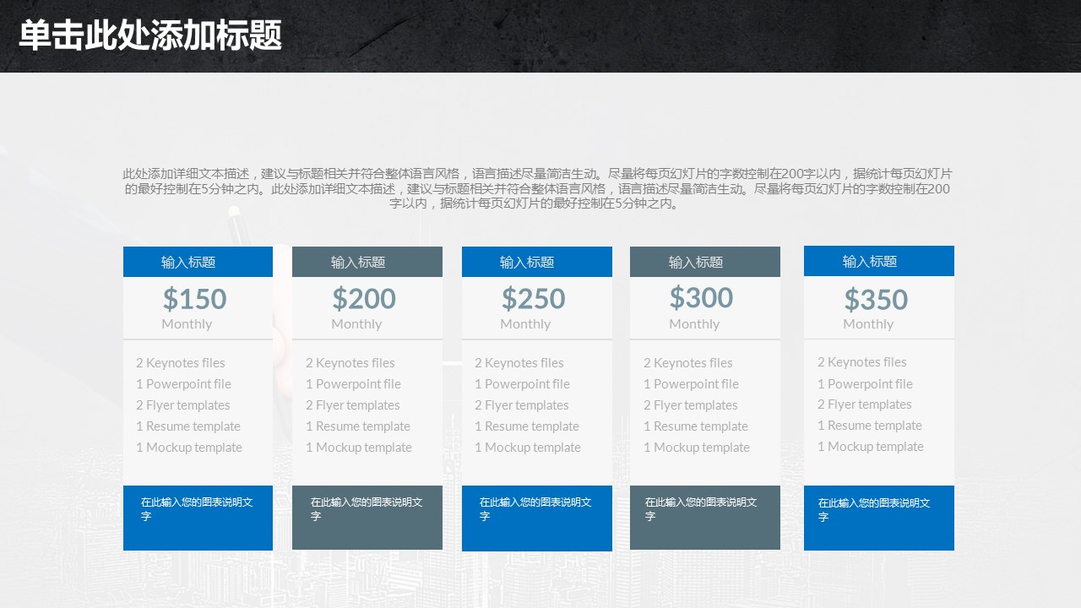The width and height of the screenshot is (1081, 608).
Task: Click the $200 price text
Action: pyautogui.click(x=364, y=299)
